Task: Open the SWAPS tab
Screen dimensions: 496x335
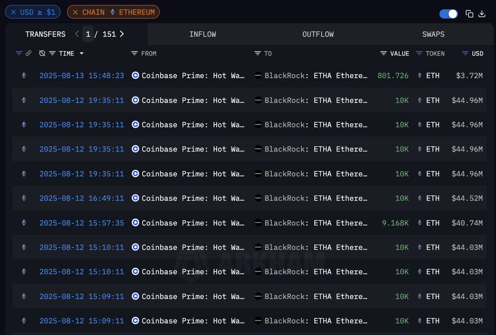Action: coord(433,34)
